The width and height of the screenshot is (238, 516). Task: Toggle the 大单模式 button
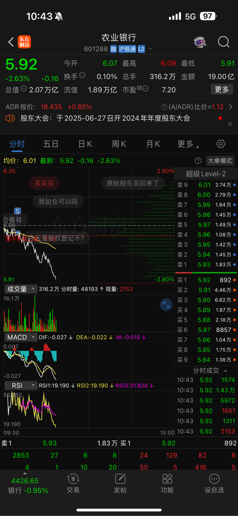click(x=220, y=161)
